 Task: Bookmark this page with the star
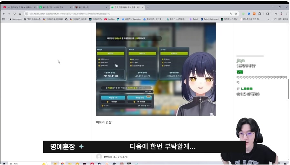(x=236, y=14)
